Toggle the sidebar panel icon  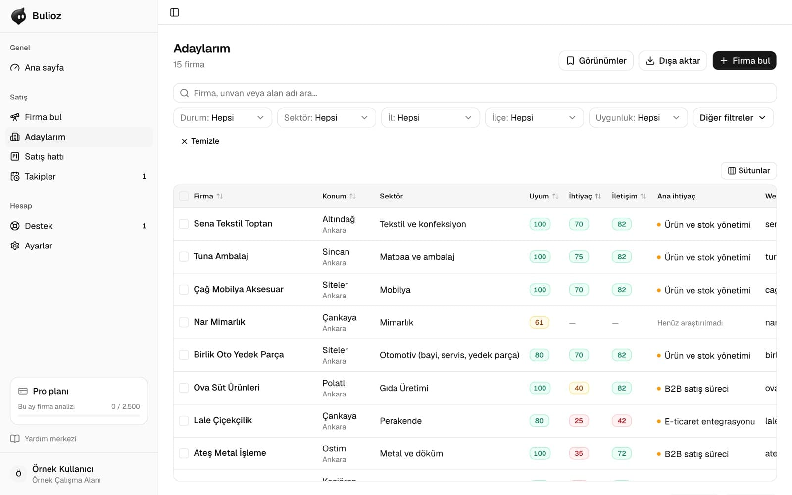pyautogui.click(x=174, y=12)
